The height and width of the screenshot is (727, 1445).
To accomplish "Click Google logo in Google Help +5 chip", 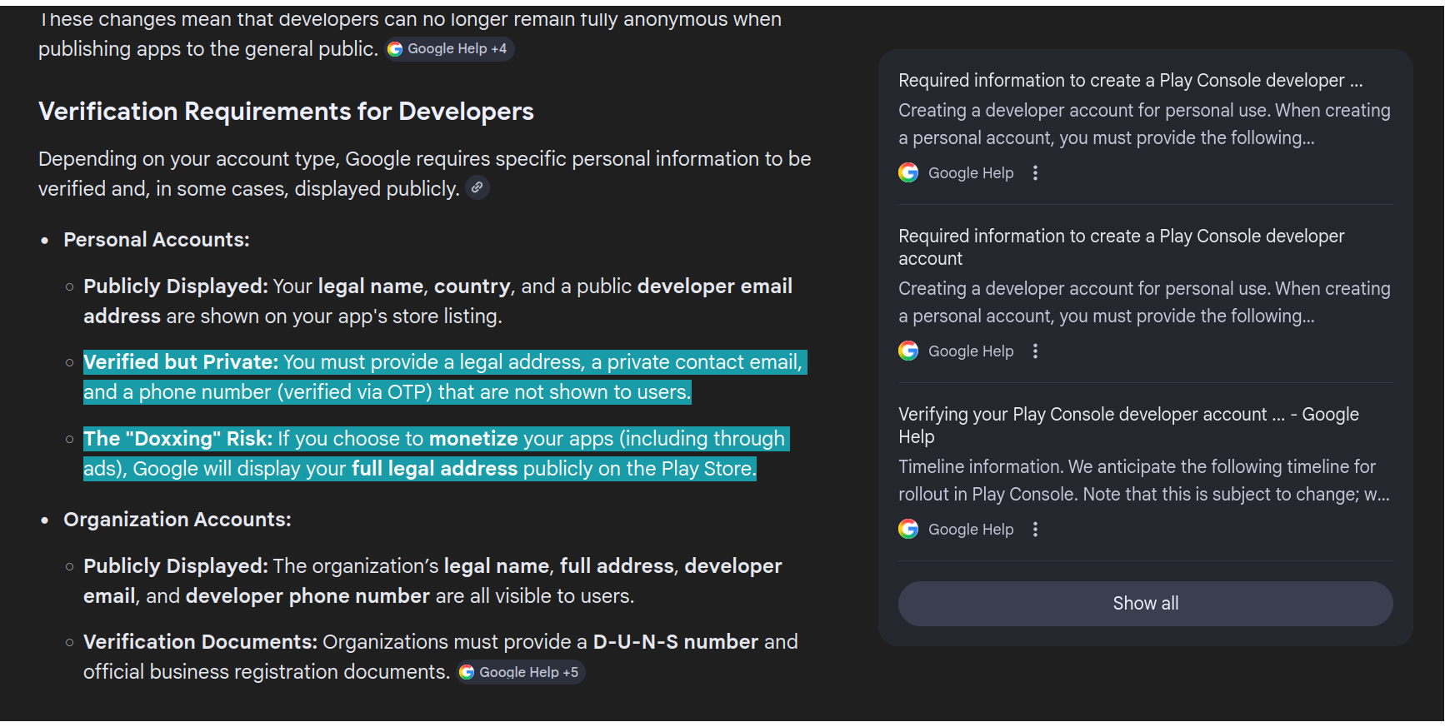I will coord(467,672).
